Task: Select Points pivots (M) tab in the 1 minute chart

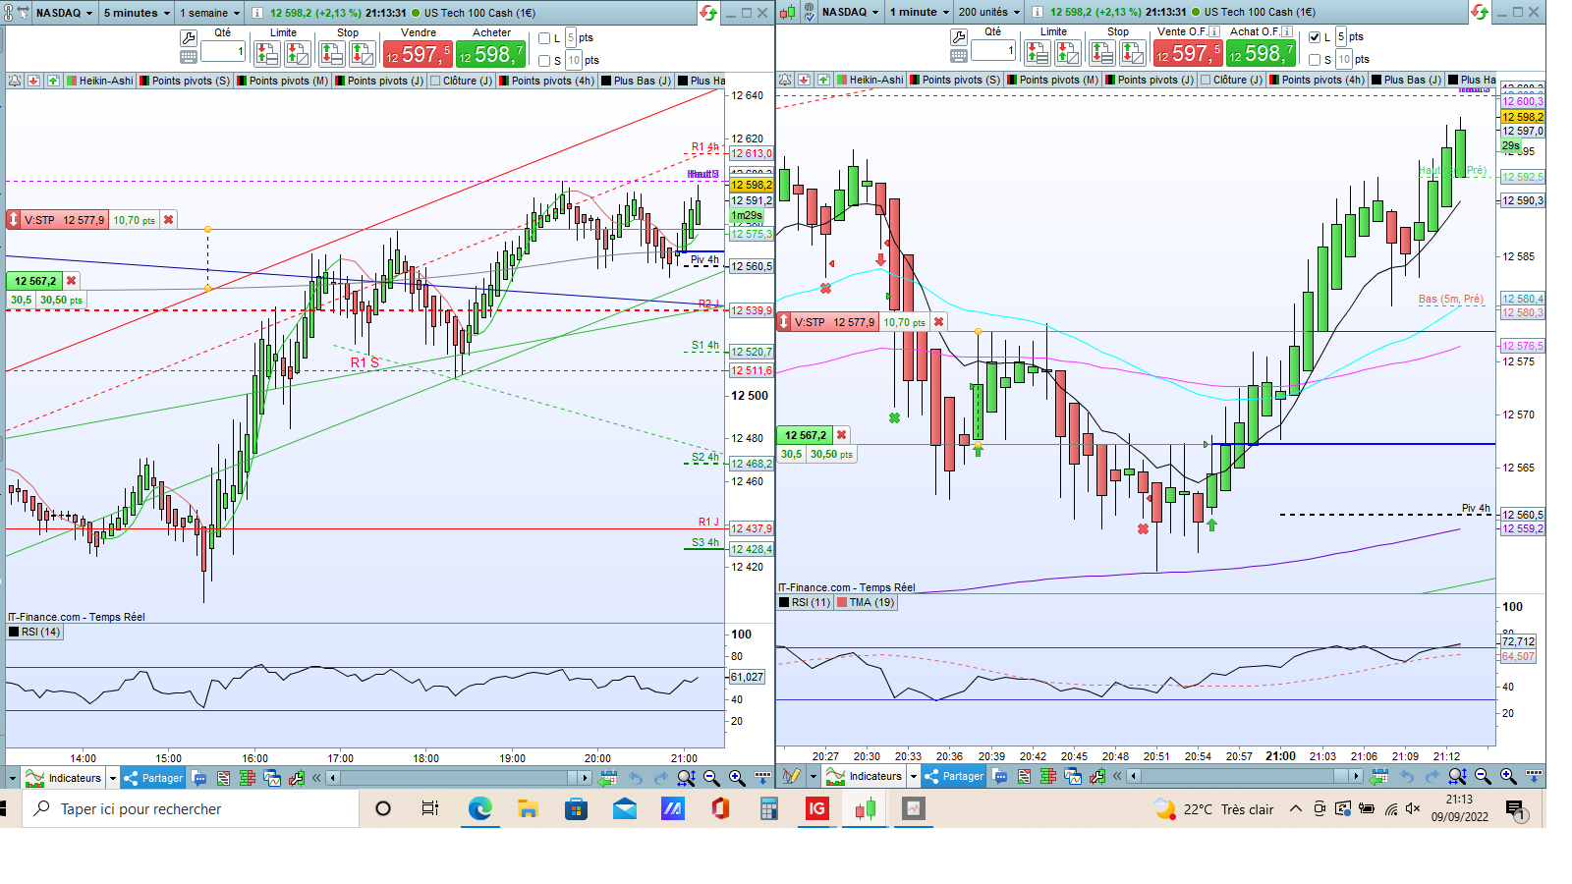Action: coord(1053,80)
